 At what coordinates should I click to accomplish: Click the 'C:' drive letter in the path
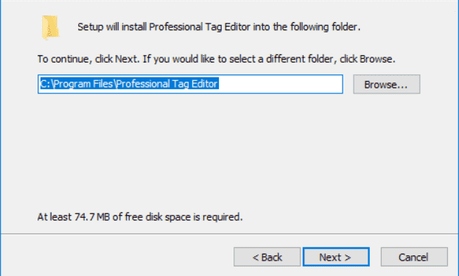(x=46, y=84)
